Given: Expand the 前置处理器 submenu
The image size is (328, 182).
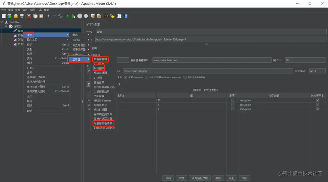Looking at the screenshot, I should point(80,45).
